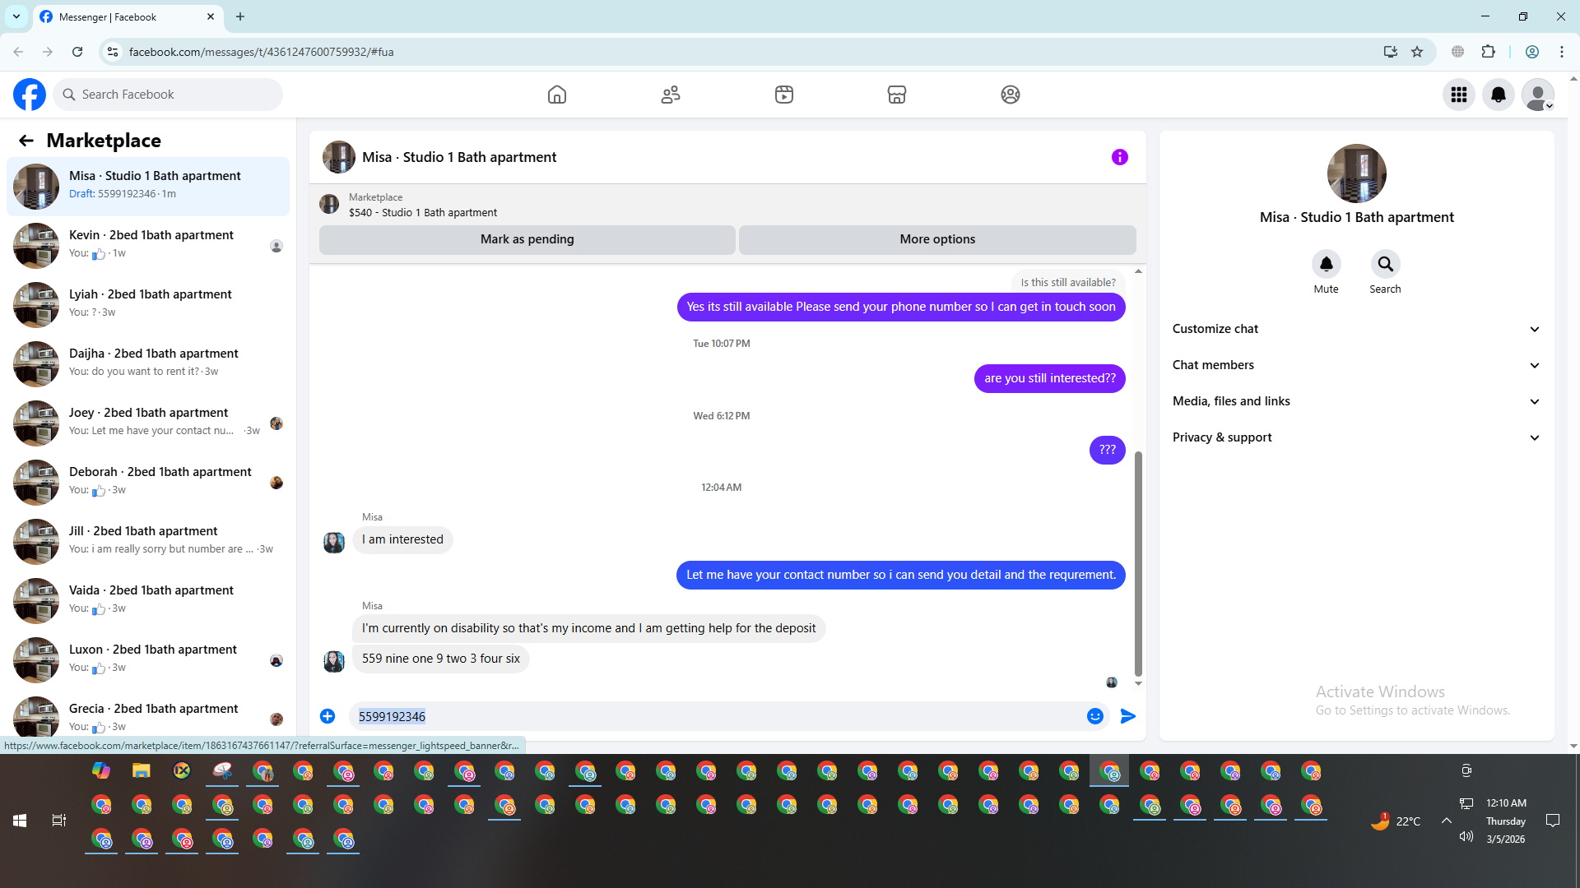Bookmark this tab with the star icon
1580x888 pixels.
[1417, 52]
